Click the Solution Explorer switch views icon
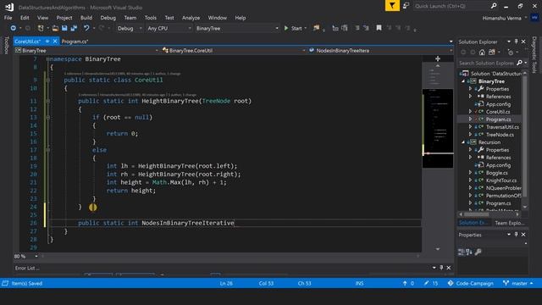Image resolution: width=542 pixels, height=305 pixels. pos(491,53)
